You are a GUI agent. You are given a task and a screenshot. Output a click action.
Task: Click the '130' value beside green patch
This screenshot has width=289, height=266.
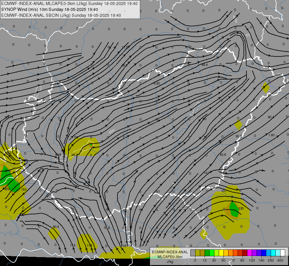click(x=241, y=208)
